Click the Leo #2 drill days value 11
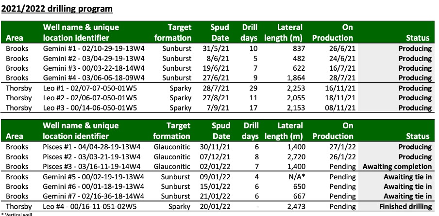The width and height of the screenshot is (439, 216). pos(253,98)
